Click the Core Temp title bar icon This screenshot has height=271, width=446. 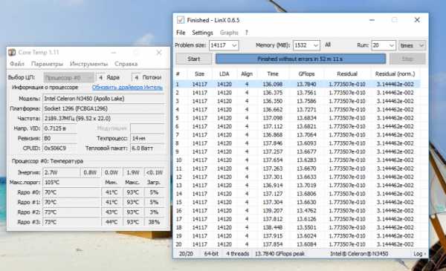click(x=12, y=52)
